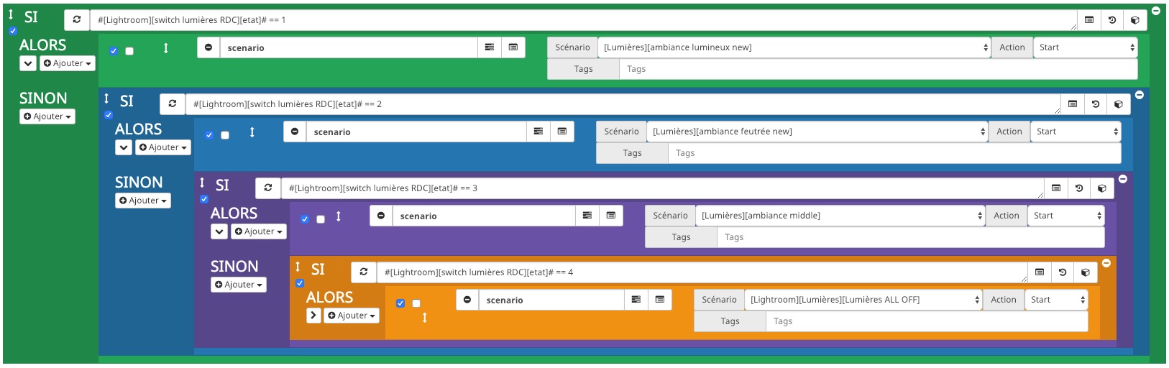Click refresh icon beside the state == 1 condition

point(77,20)
